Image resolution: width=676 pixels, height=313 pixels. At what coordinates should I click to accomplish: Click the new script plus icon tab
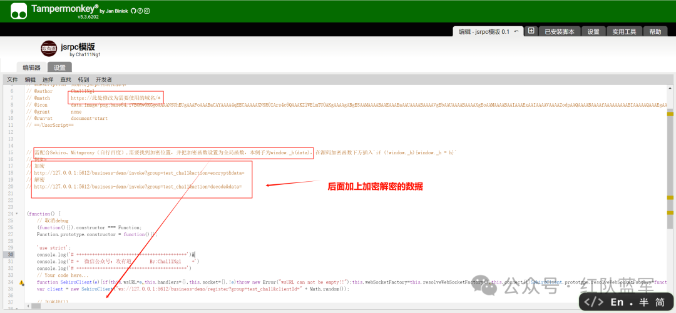[531, 31]
